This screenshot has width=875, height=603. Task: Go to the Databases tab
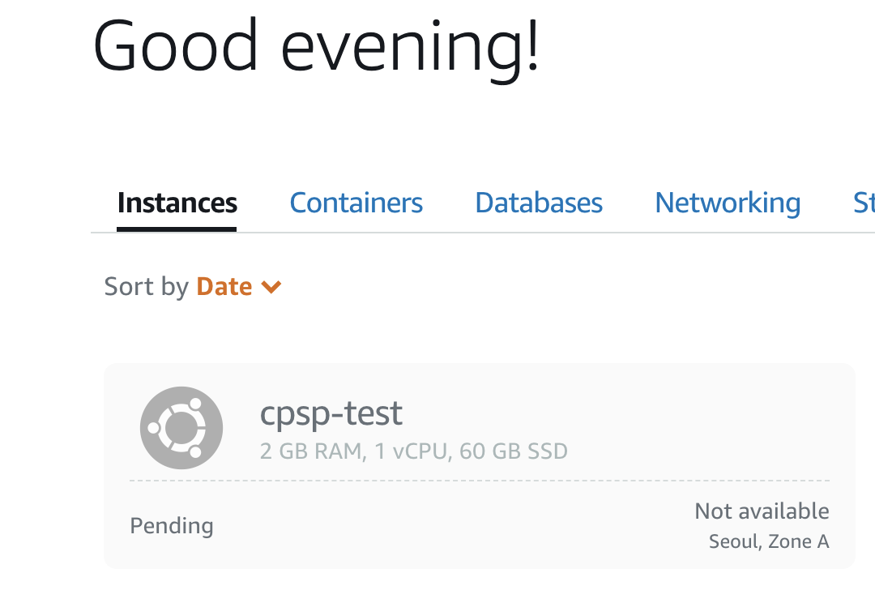(x=539, y=203)
